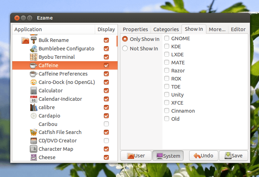This screenshot has width=259, height=177.
Task: Collapse the Bulk Rename folder entry
Action: click(x=26, y=40)
